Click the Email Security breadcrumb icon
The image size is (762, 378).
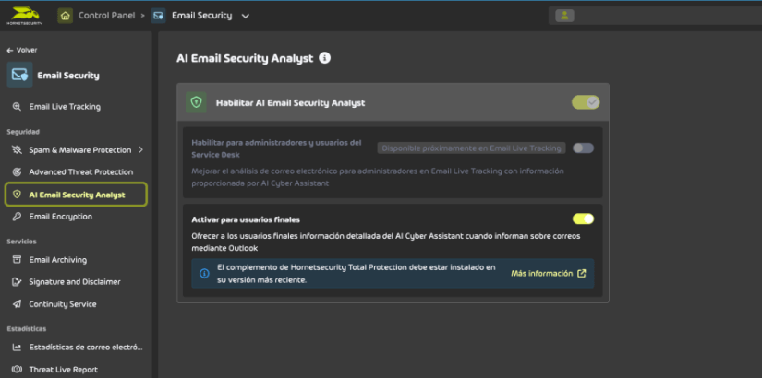tap(159, 15)
